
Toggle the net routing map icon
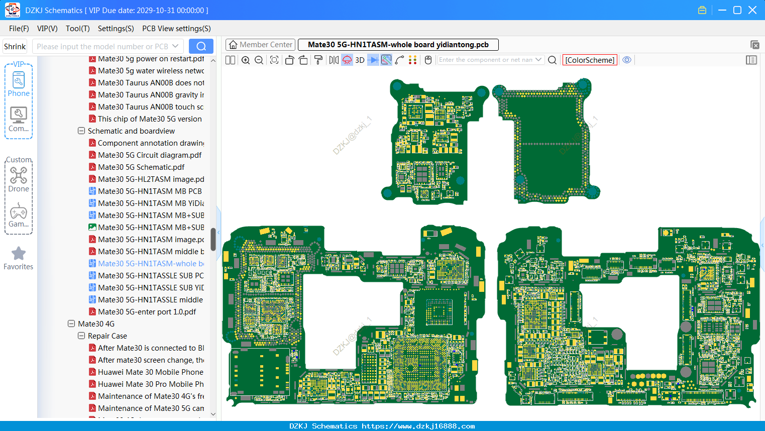(386, 60)
